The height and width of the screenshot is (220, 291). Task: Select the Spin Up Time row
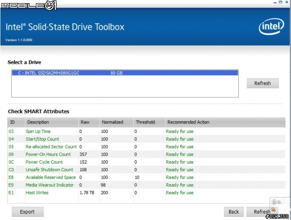(x=146, y=132)
